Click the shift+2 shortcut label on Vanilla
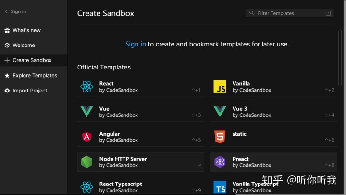Screen dimensions: 346x195 click(330, 90)
